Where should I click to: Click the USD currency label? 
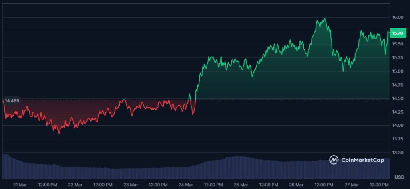point(399,177)
